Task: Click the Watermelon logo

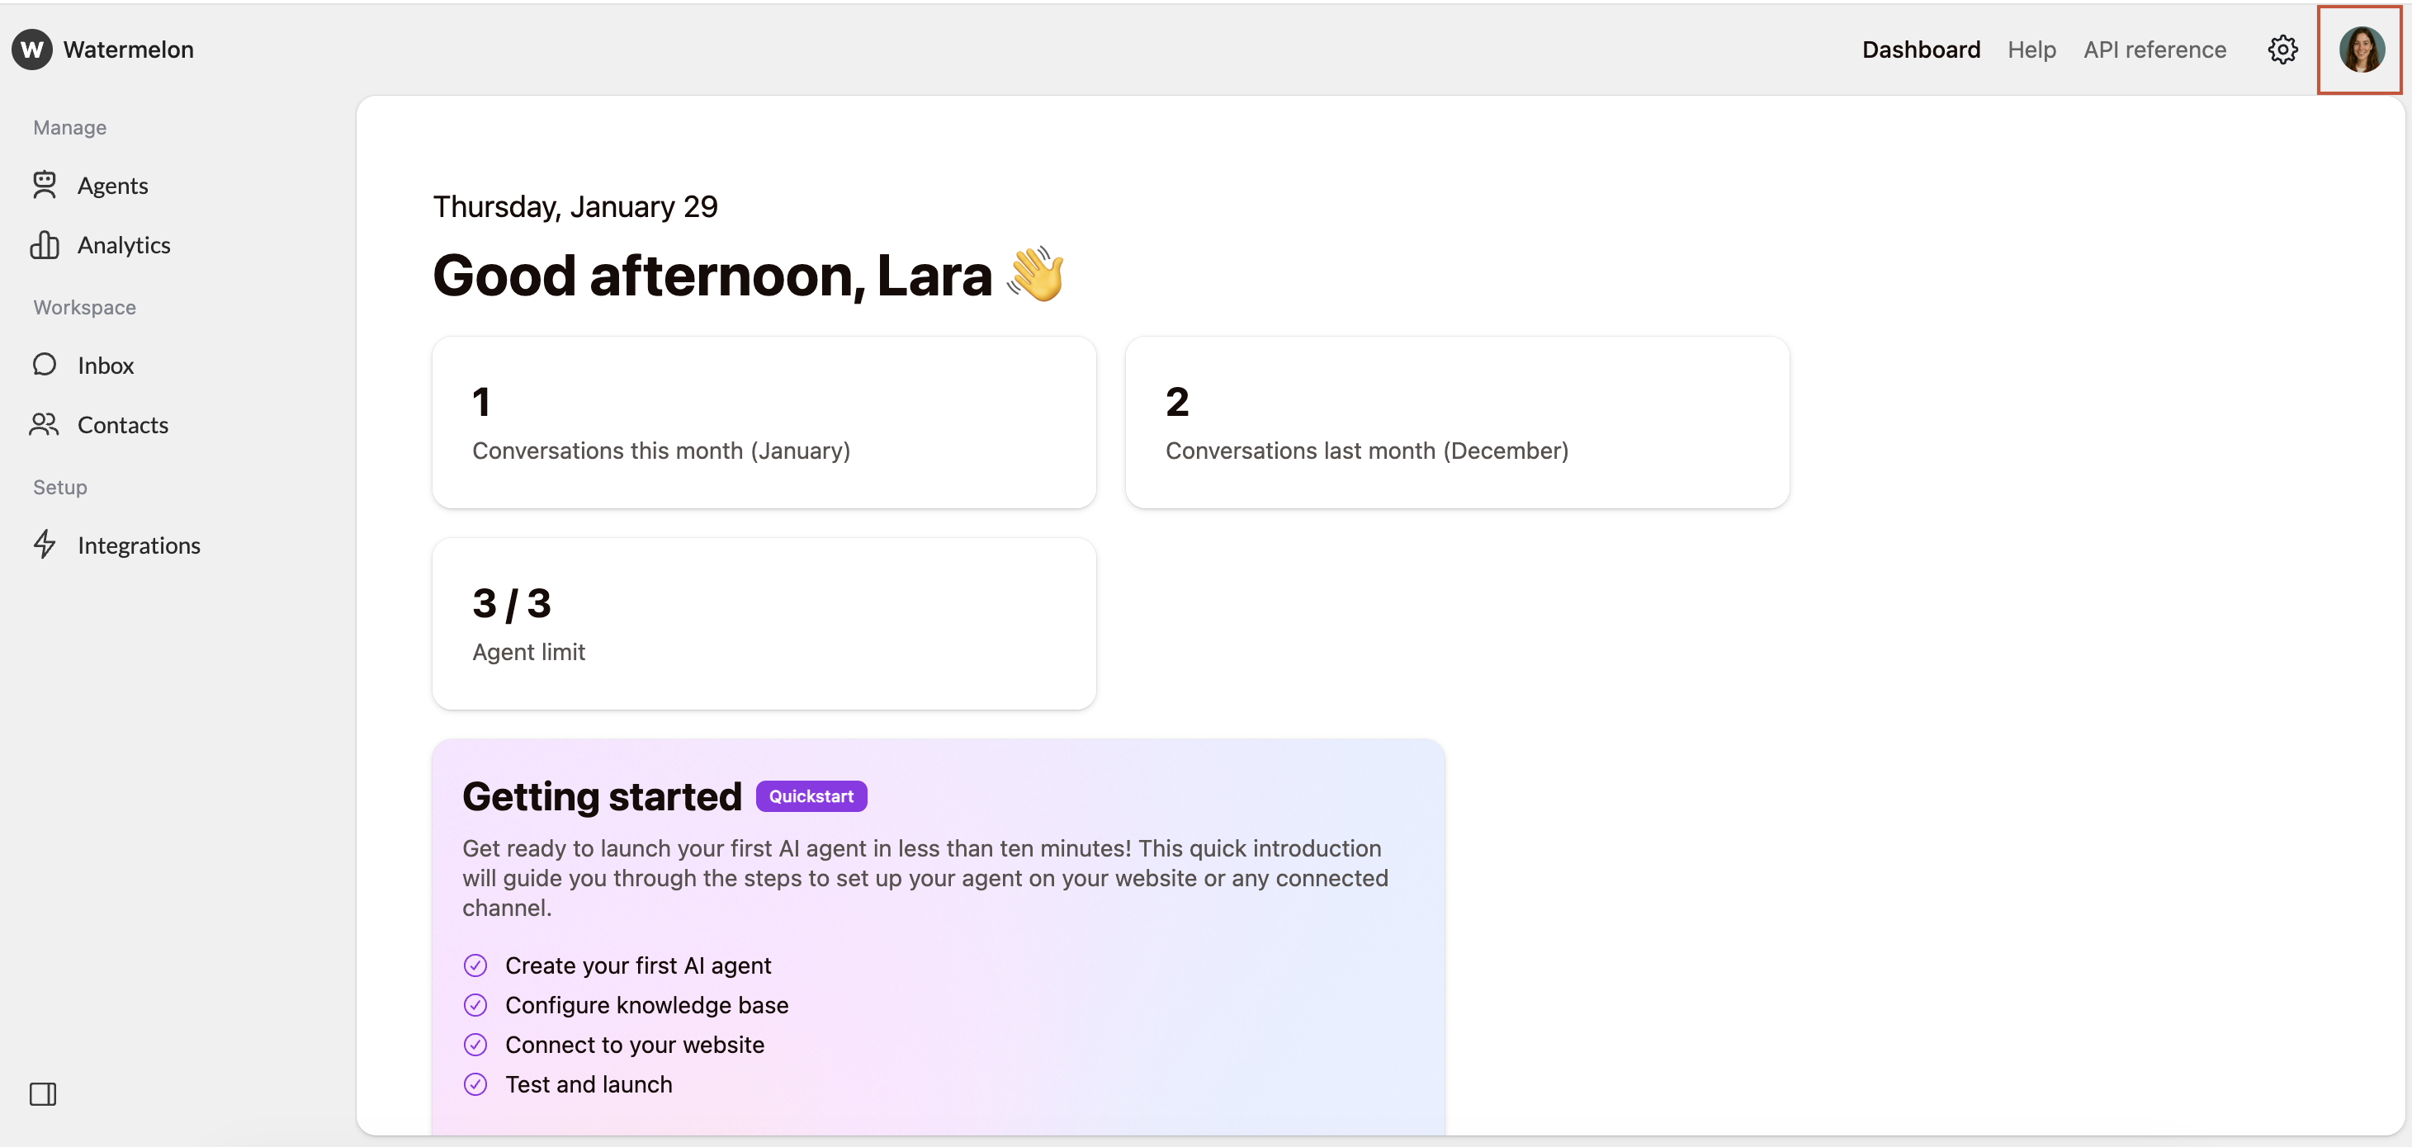Action: pyautogui.click(x=103, y=49)
